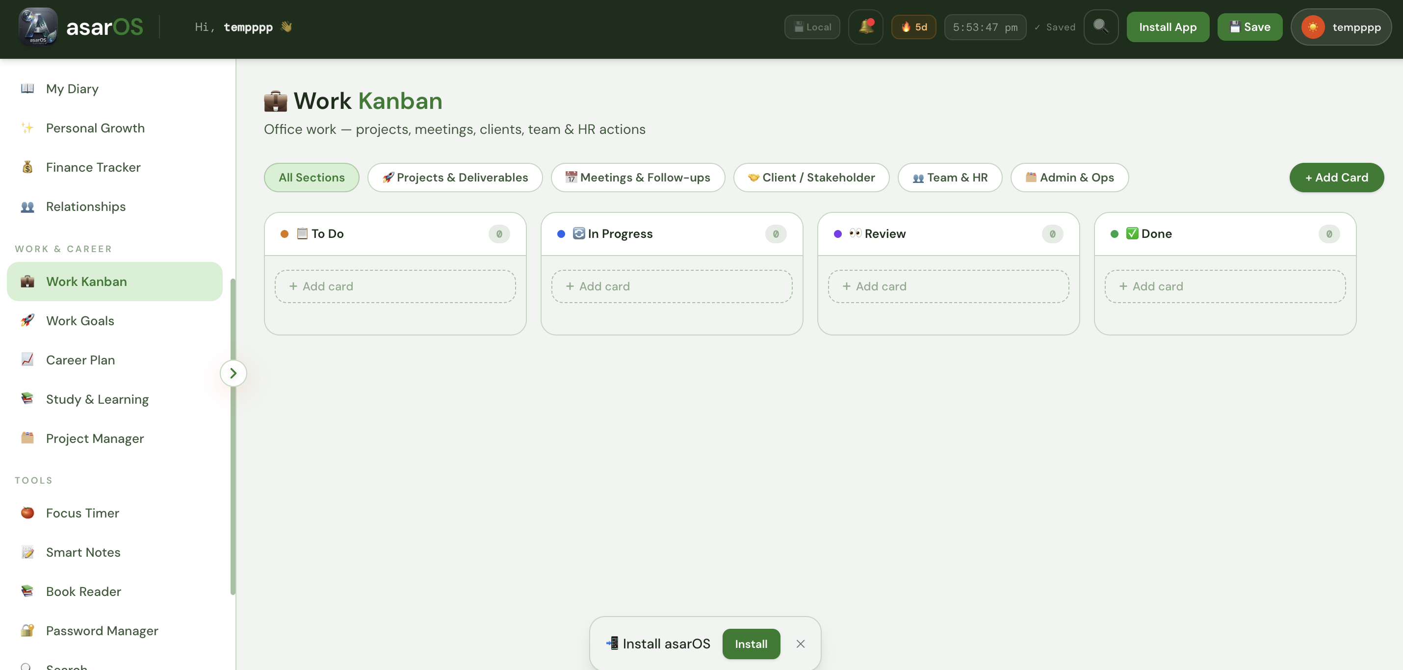Image resolution: width=1403 pixels, height=670 pixels.
Task: Click the blue In Progress color dot
Action: point(561,233)
